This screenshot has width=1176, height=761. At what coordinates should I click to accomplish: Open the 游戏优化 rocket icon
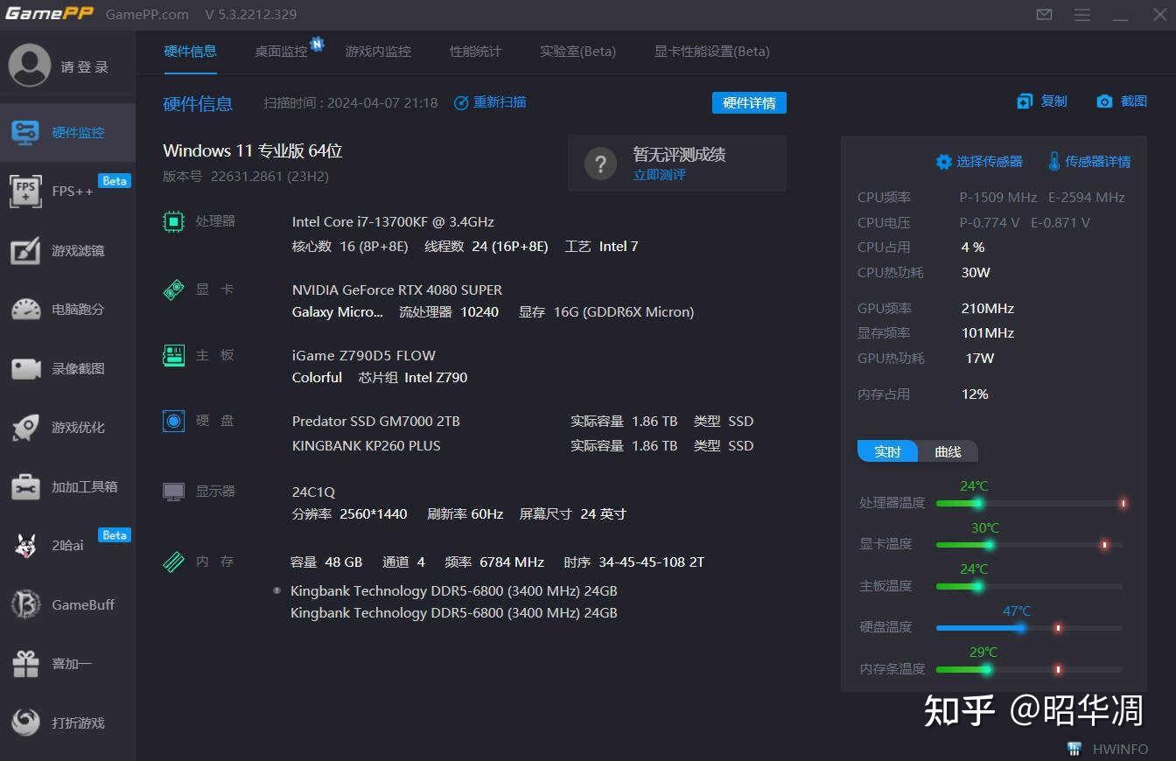tap(25, 427)
